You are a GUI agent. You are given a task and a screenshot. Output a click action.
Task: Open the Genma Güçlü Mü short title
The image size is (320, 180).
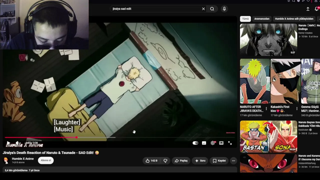310,109
